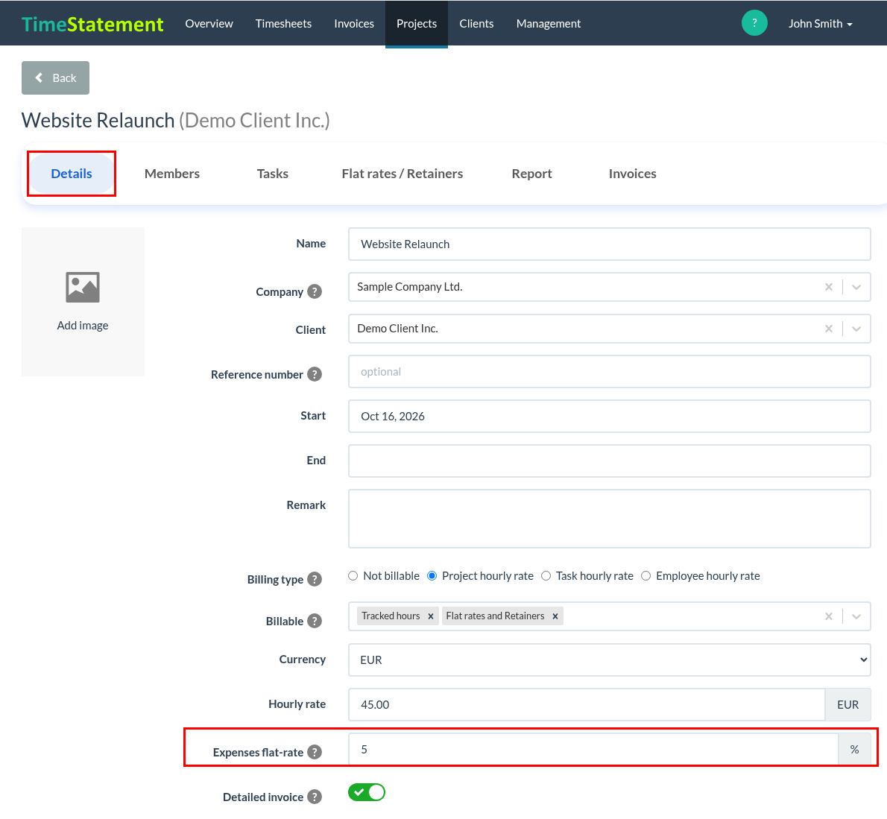Viewport: 887px width, 819px height.
Task: Click the Add image placeholder icon
Action: point(83,288)
